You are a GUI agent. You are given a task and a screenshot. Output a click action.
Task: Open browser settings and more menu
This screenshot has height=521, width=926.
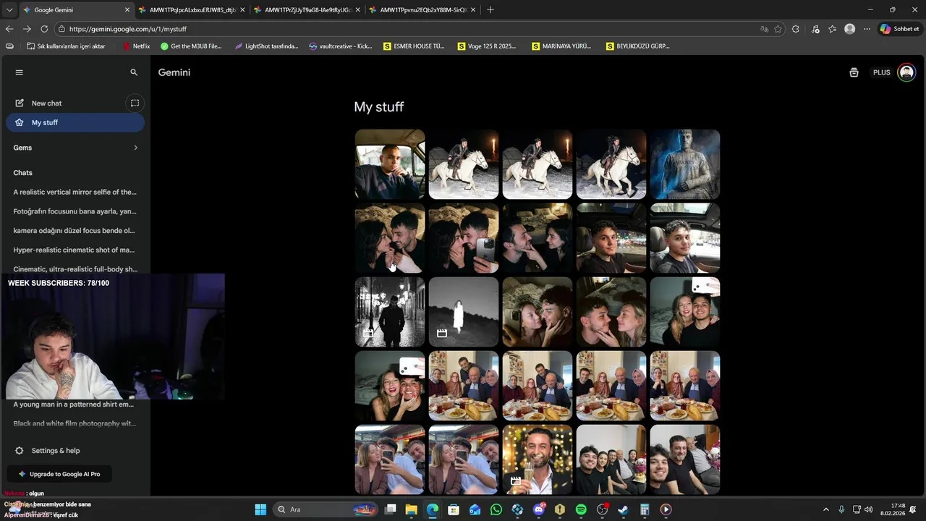(867, 29)
